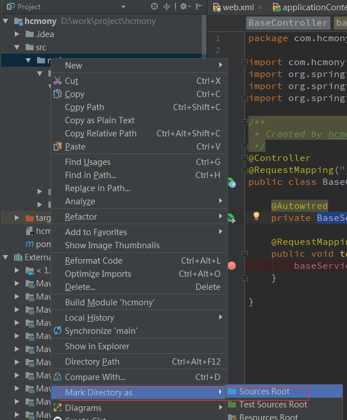
Task: Click the autowired navigation gutter icon
Action: tap(232, 219)
